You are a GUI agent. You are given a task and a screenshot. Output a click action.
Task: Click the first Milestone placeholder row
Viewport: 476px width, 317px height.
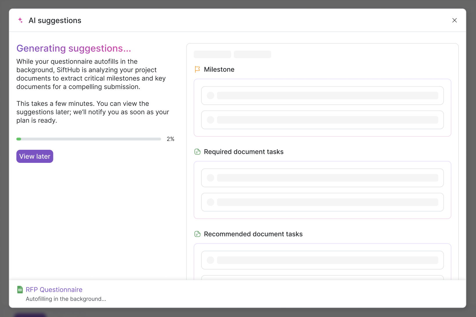[x=322, y=95]
